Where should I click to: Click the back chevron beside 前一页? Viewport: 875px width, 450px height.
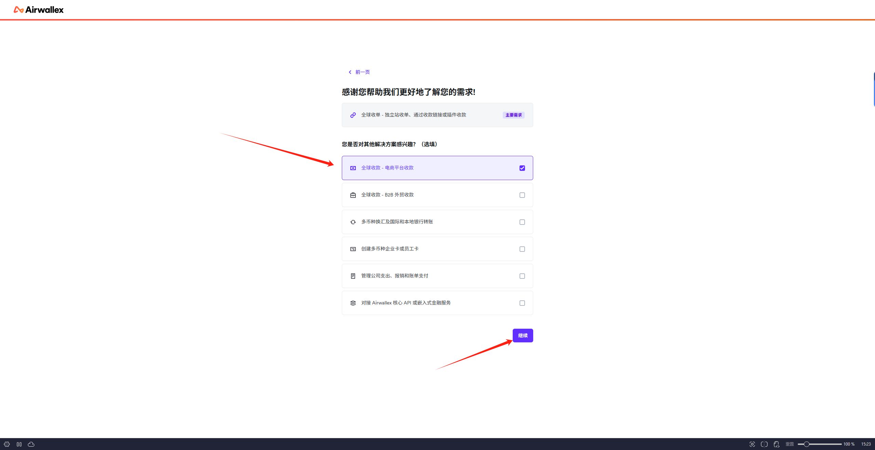350,72
